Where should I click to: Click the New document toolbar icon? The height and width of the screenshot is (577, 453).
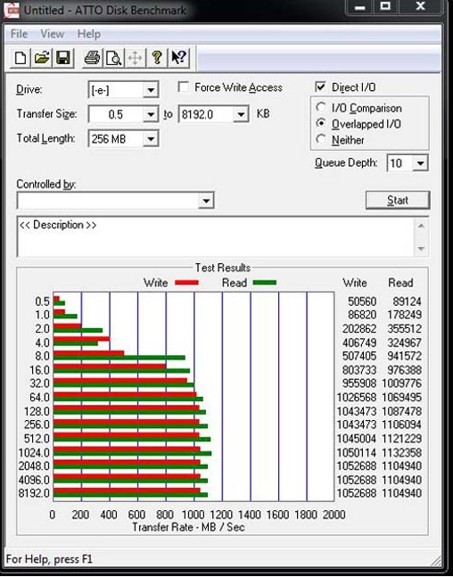(21, 58)
